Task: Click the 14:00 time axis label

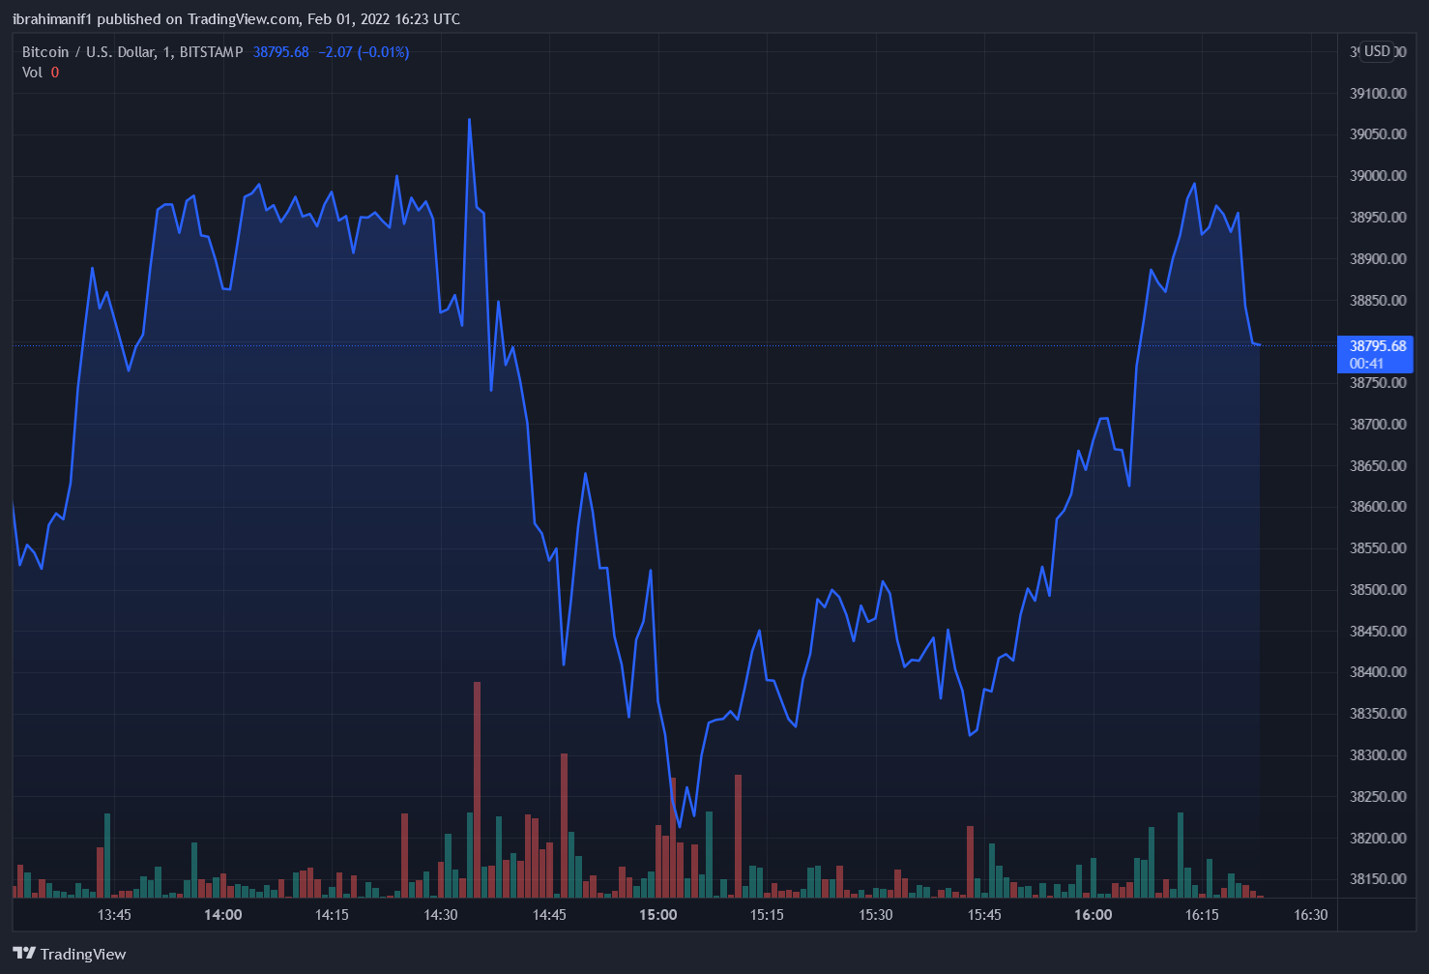Action: 222,915
